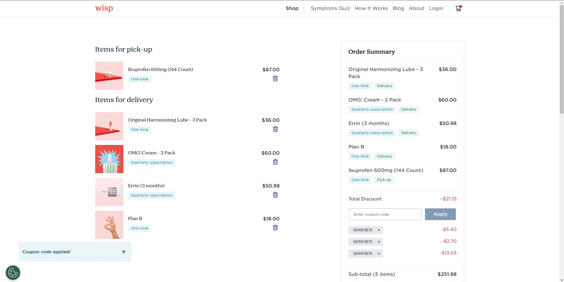
Task: Click Items for pick-up heading
Action: click(123, 49)
